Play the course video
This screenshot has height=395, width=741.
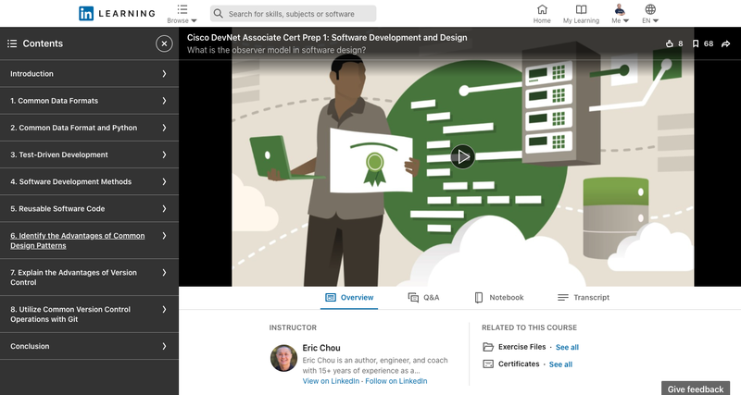(x=462, y=156)
